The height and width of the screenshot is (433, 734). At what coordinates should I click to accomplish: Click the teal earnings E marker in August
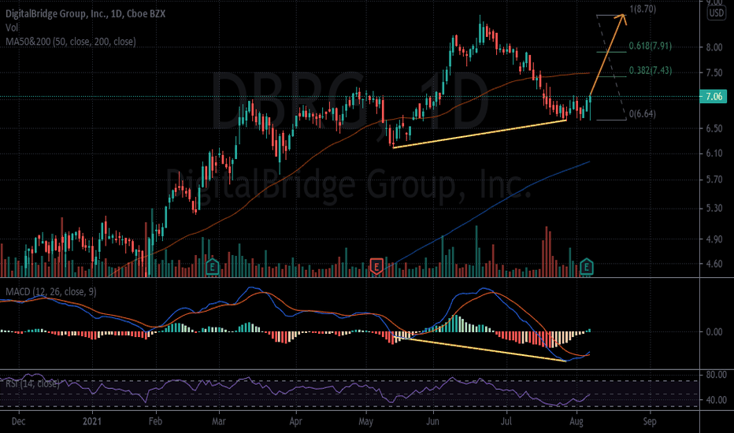pyautogui.click(x=586, y=267)
